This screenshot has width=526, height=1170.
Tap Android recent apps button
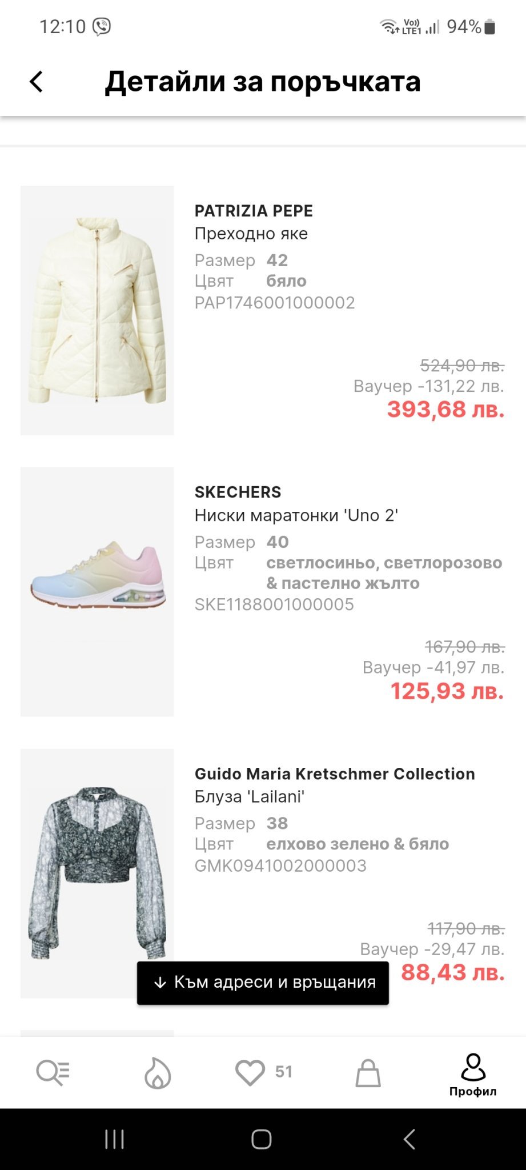114,1139
